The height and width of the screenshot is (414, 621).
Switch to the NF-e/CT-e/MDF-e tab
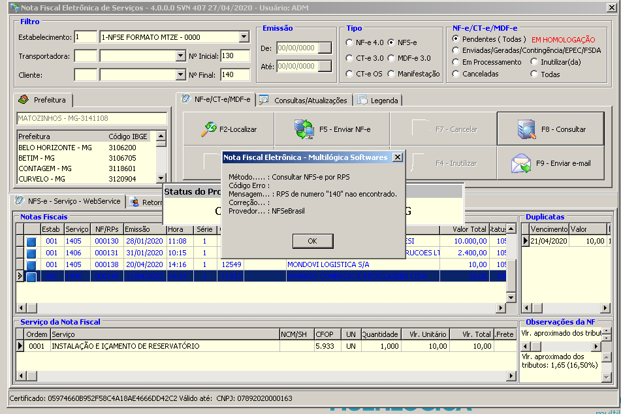tap(216, 99)
